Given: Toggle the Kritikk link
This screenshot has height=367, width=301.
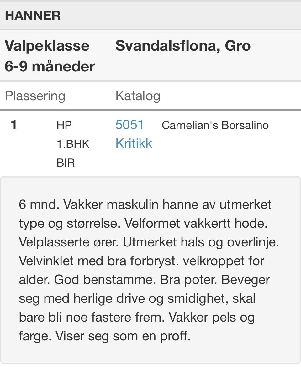Looking at the screenshot, I should (x=134, y=143).
